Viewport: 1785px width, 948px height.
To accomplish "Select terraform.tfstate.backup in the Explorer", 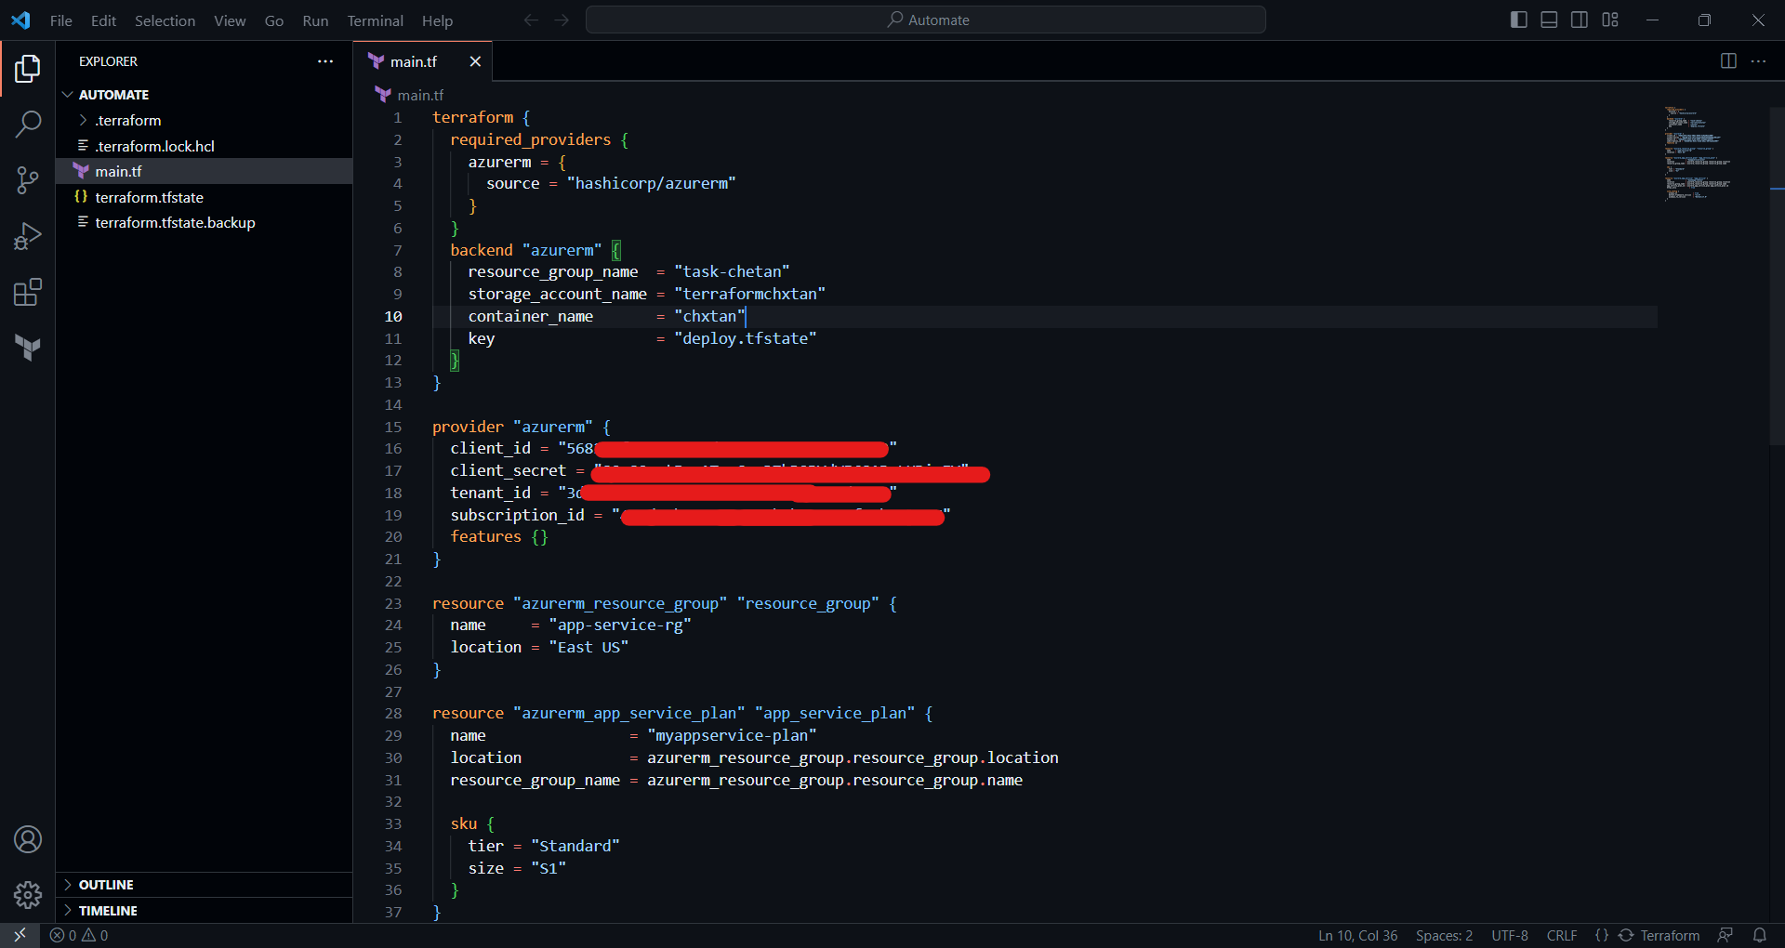I will [x=175, y=222].
